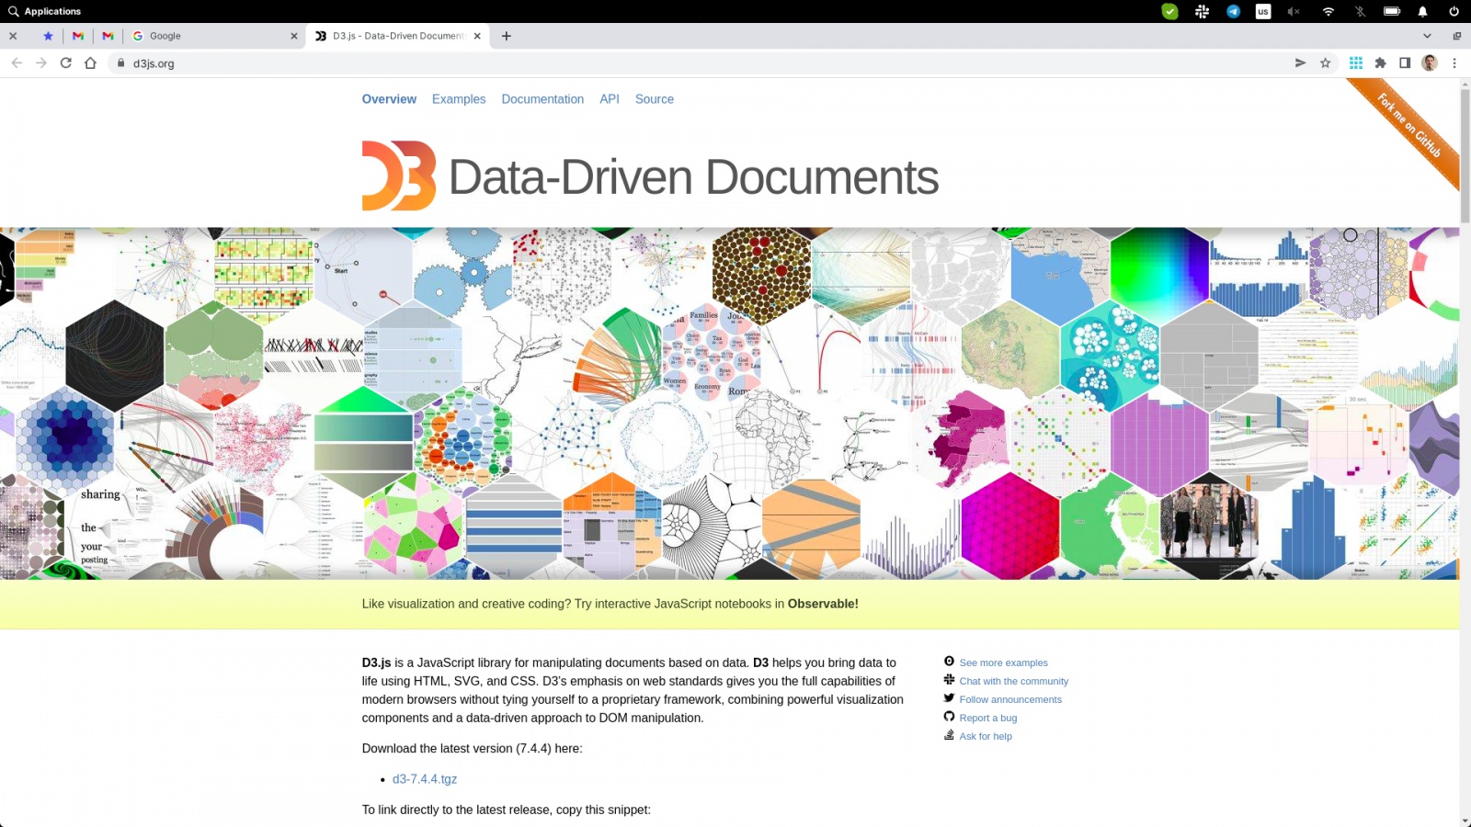The height and width of the screenshot is (827, 1471).
Task: Click the Data-Driven Documents heading
Action: coord(694,176)
